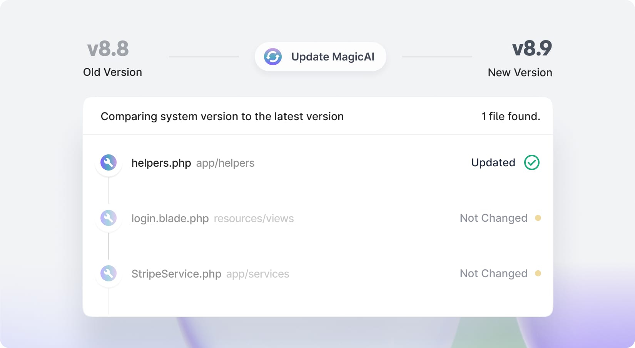Select the StripeService.php file name
The width and height of the screenshot is (635, 348).
point(176,274)
